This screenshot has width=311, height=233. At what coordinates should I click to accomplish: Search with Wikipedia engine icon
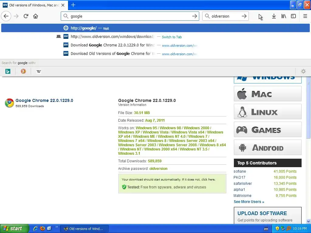pos(39,71)
